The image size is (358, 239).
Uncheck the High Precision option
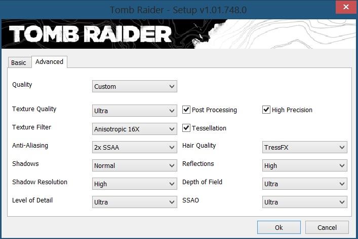[x=266, y=110]
